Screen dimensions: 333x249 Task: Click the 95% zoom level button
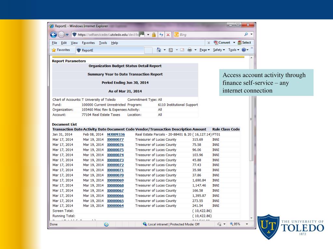235,224
